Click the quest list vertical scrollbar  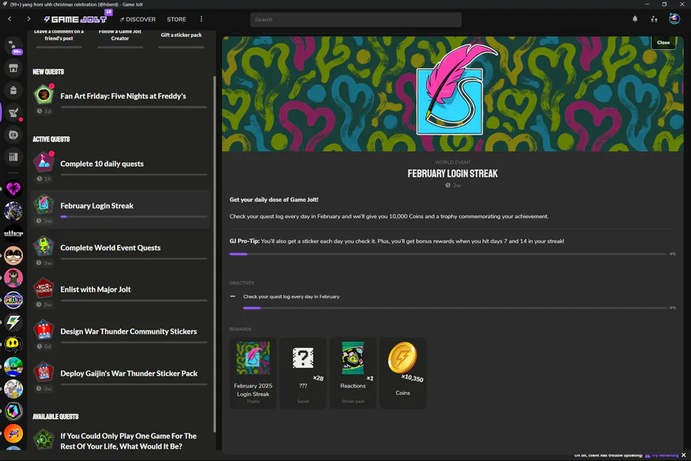click(x=215, y=254)
